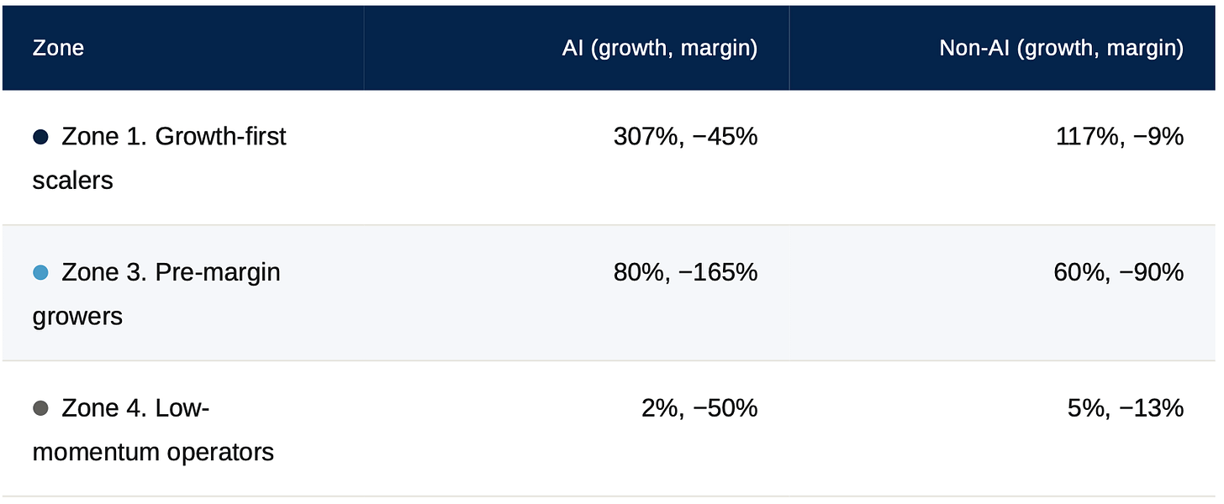
Task: Select the Zone column header
Action: [183, 48]
